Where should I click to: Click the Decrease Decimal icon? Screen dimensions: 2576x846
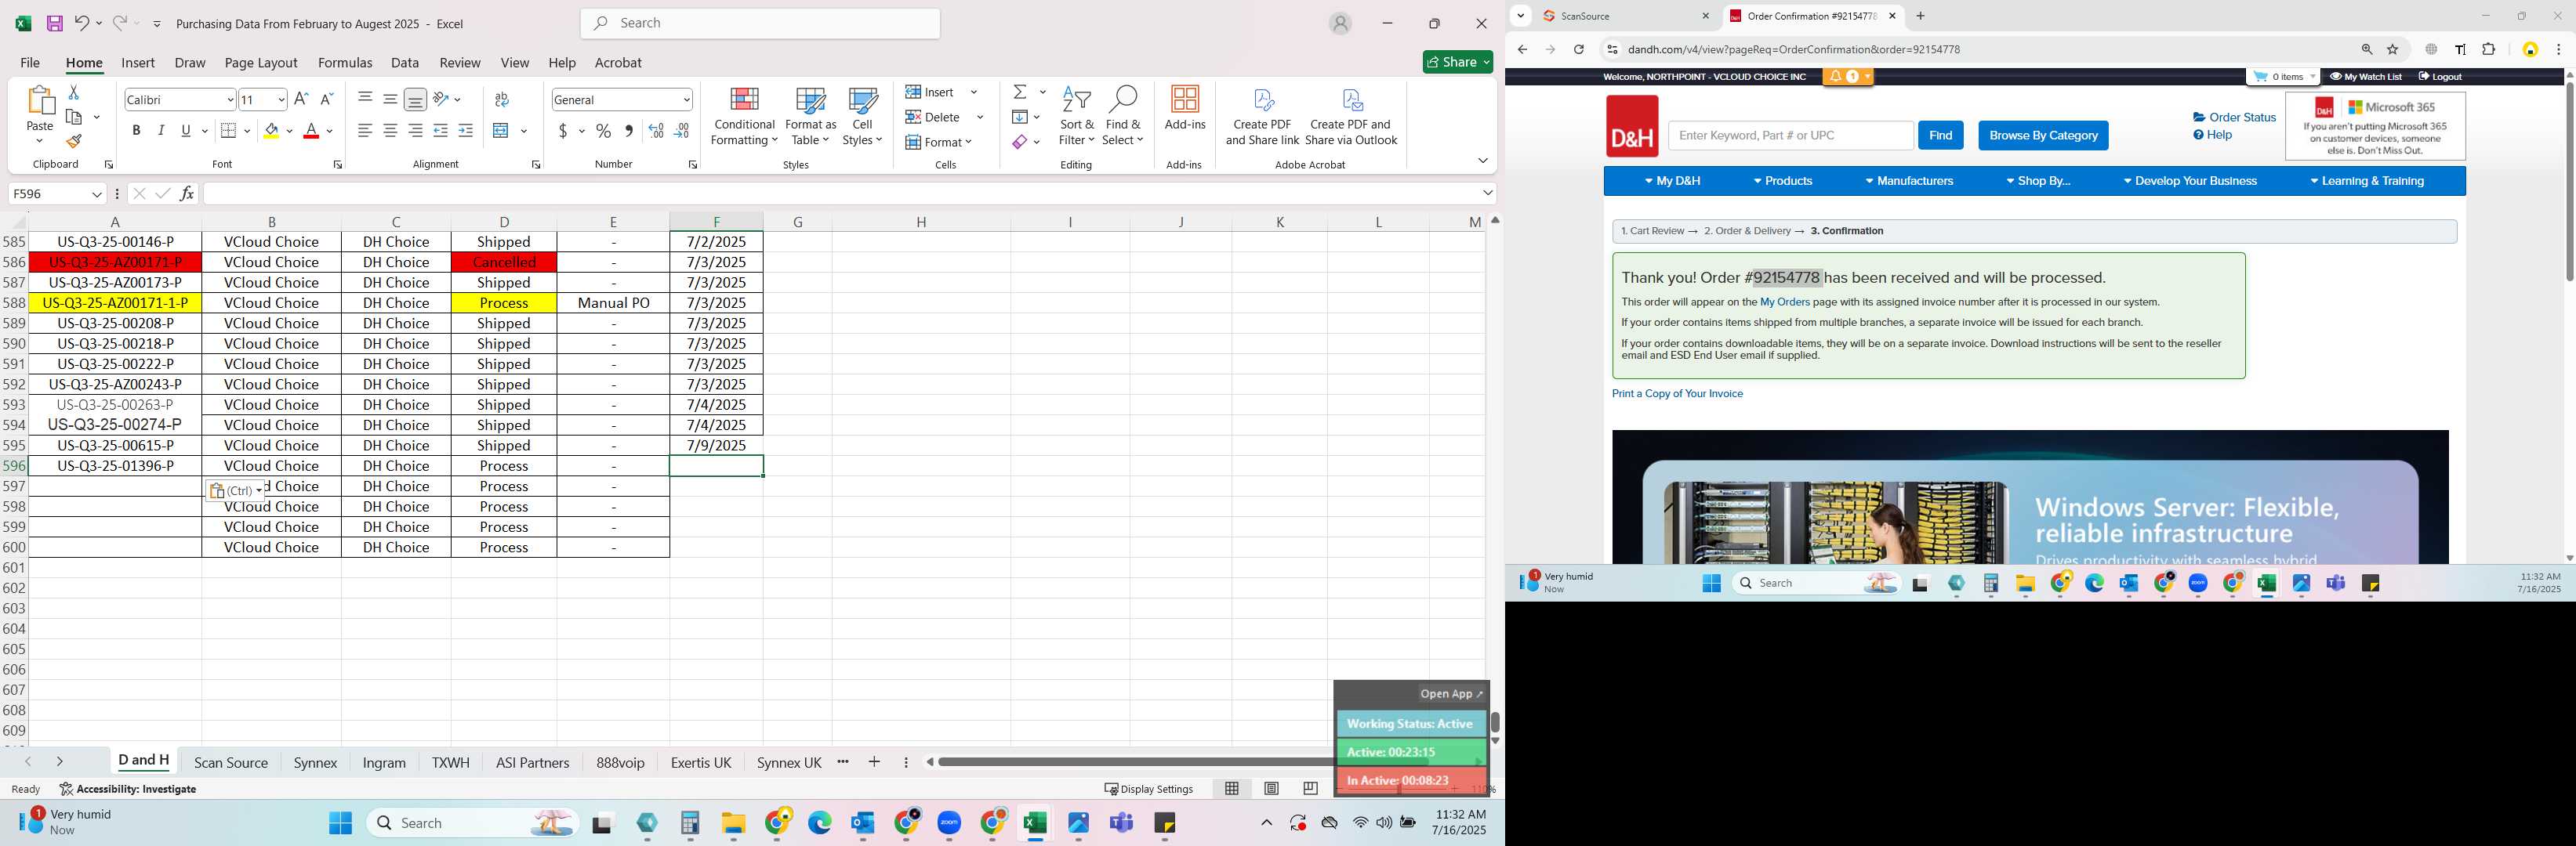pos(681,131)
